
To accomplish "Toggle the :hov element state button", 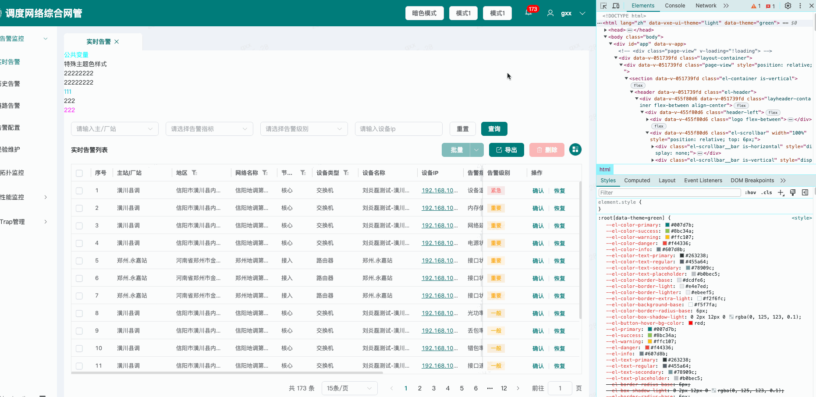I will point(750,192).
